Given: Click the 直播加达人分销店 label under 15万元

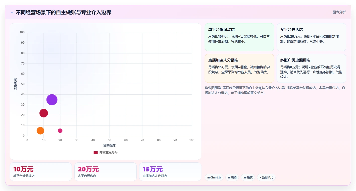Looking at the screenshot, I should (x=155, y=176).
